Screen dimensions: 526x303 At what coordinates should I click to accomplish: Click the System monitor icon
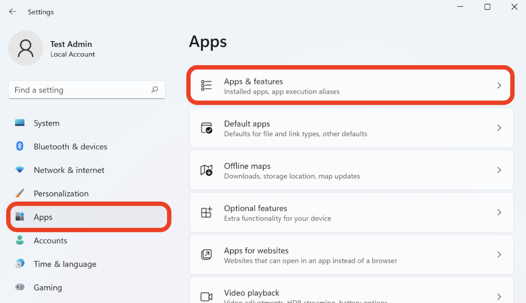point(20,123)
